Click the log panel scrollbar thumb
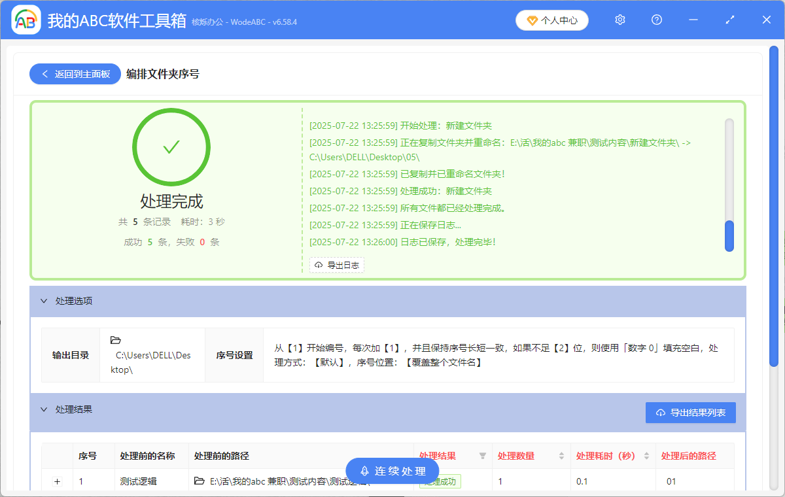 [729, 235]
